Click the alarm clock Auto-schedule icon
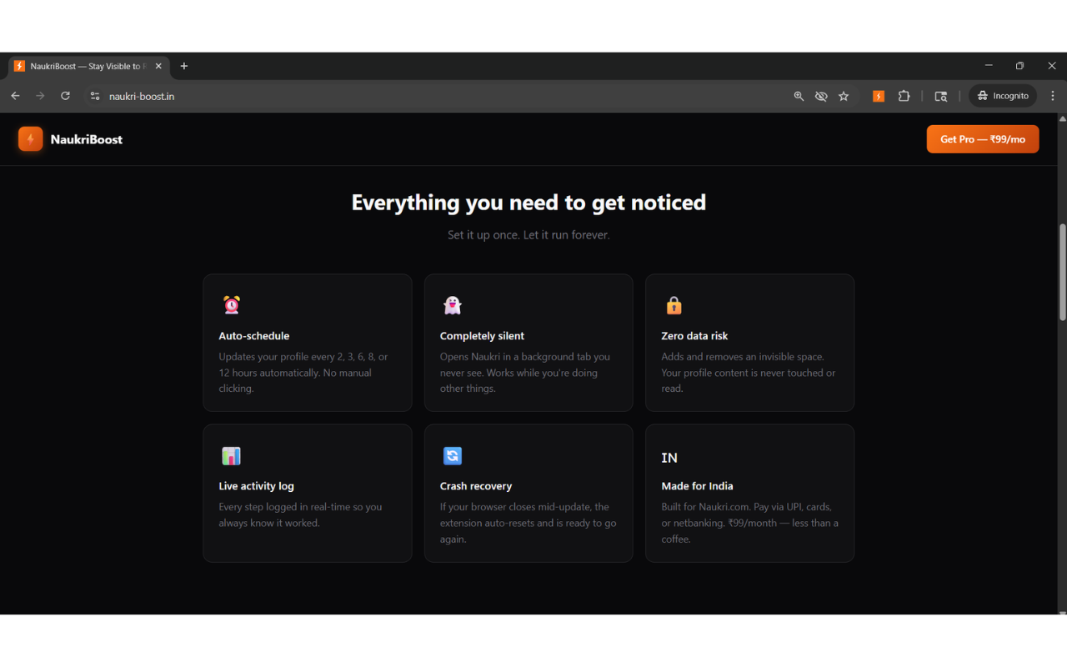1067x667 pixels. click(x=232, y=305)
